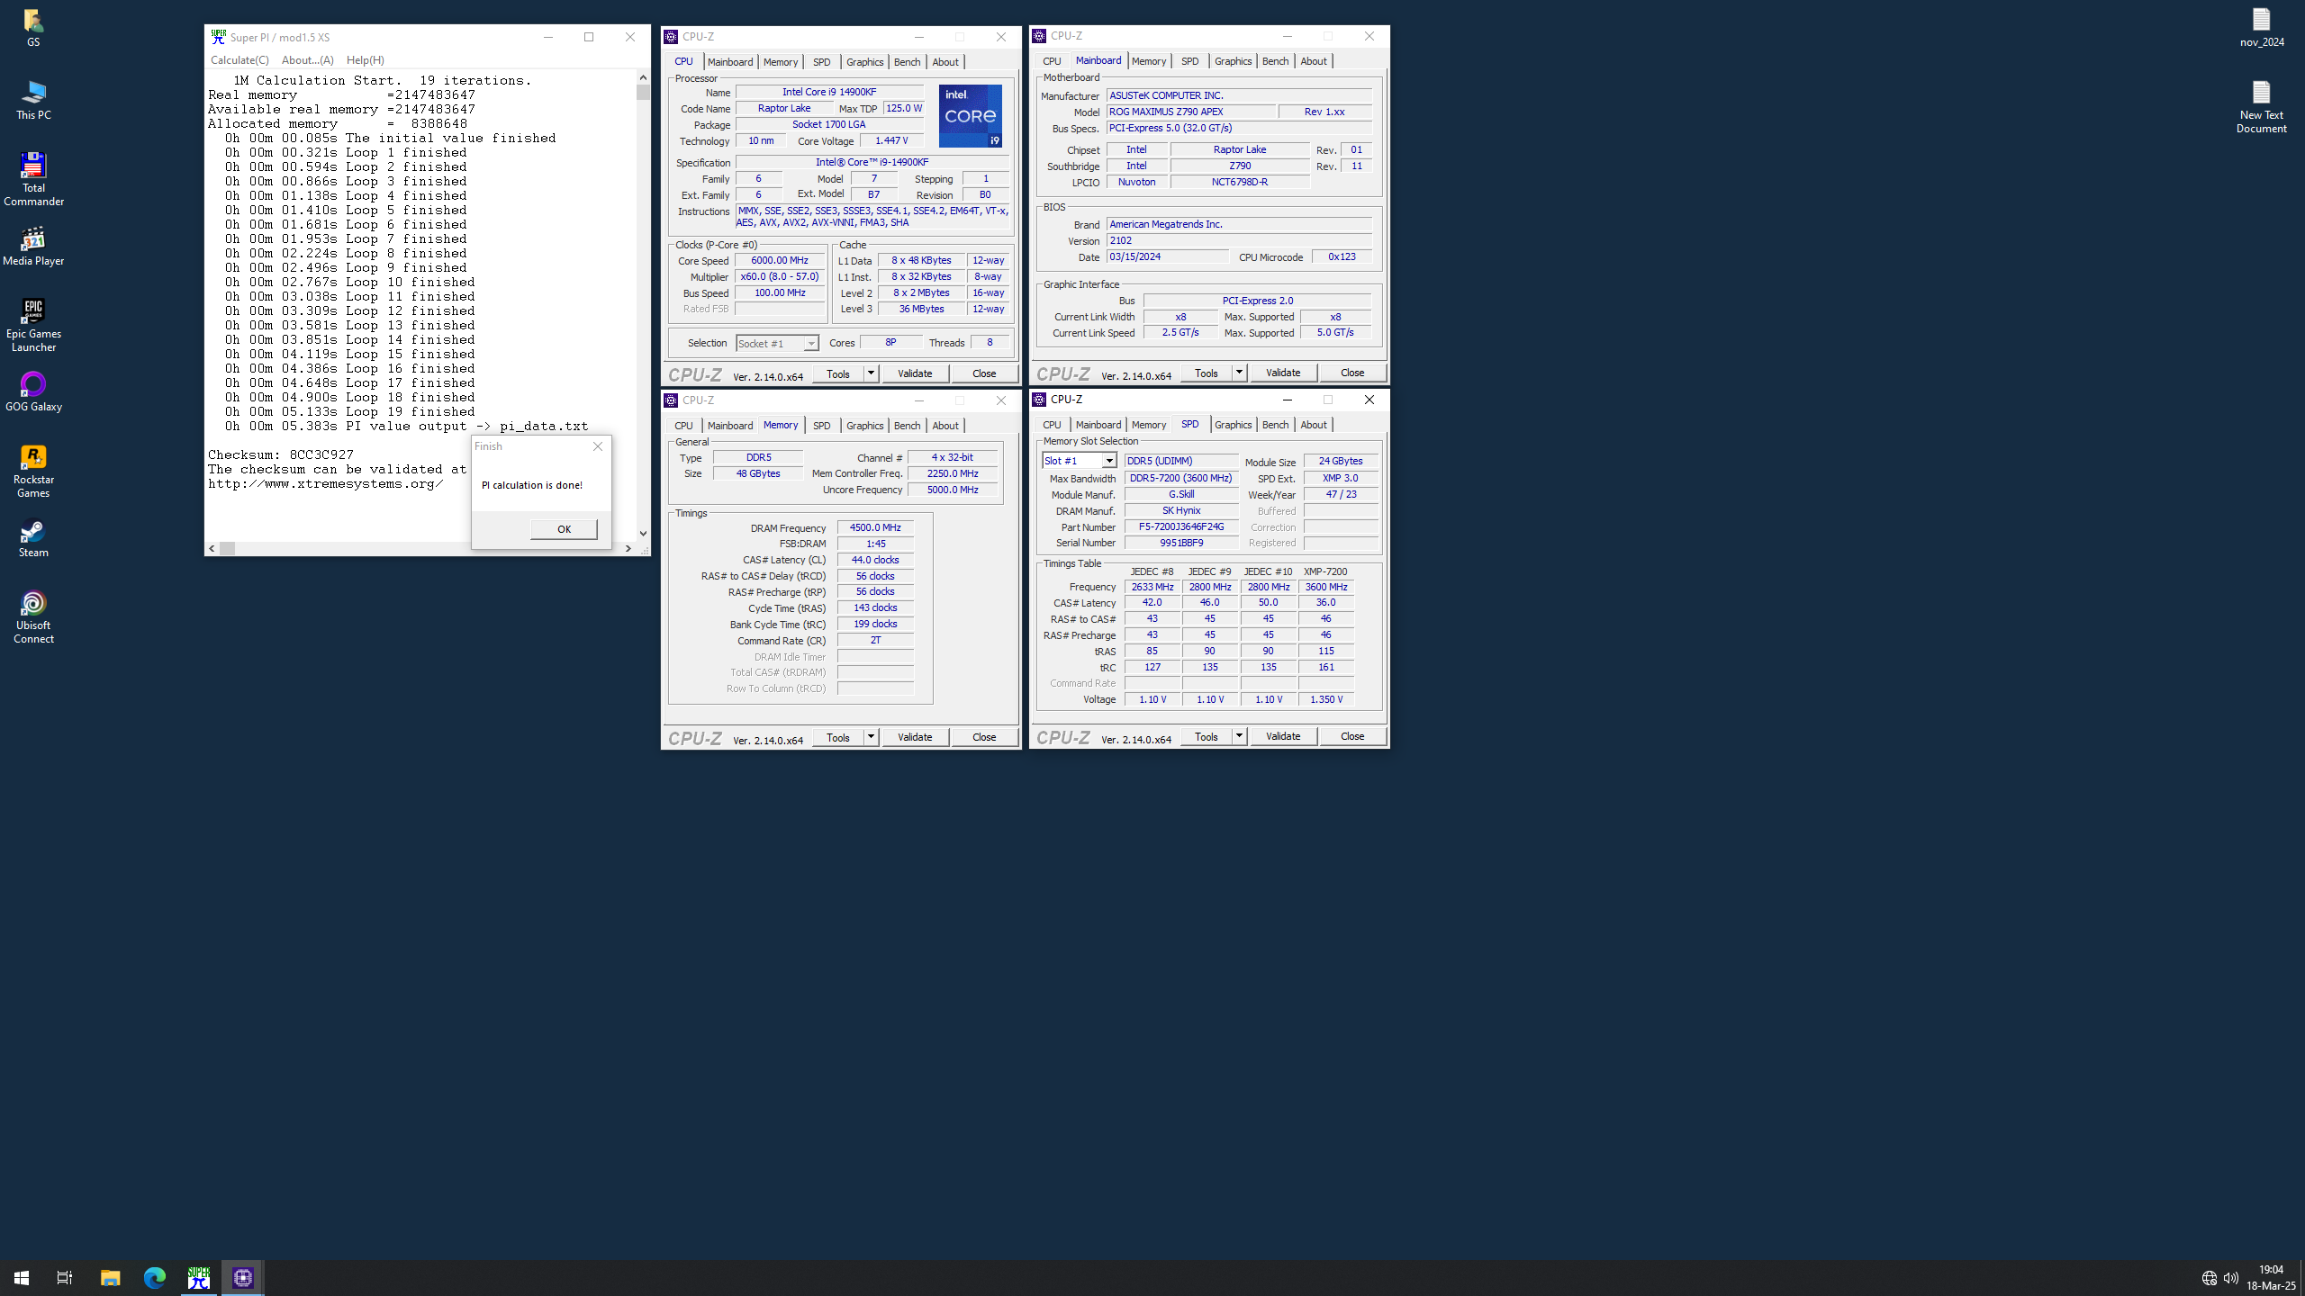Click BIOS Version 2102 field
The width and height of the screenshot is (2305, 1296).
[1239, 240]
